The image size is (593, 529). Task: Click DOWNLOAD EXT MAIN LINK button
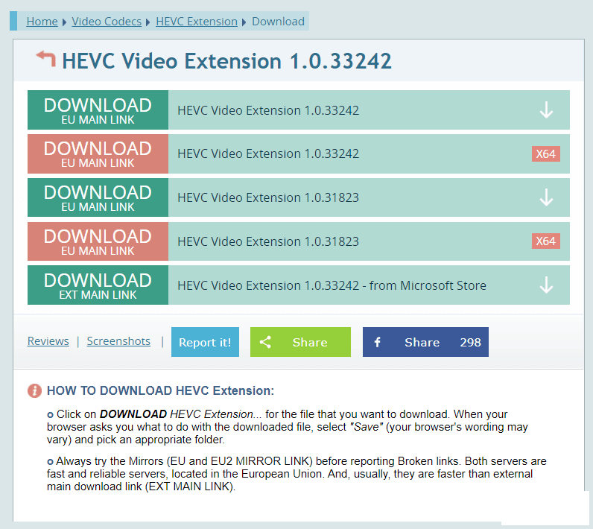coord(98,285)
